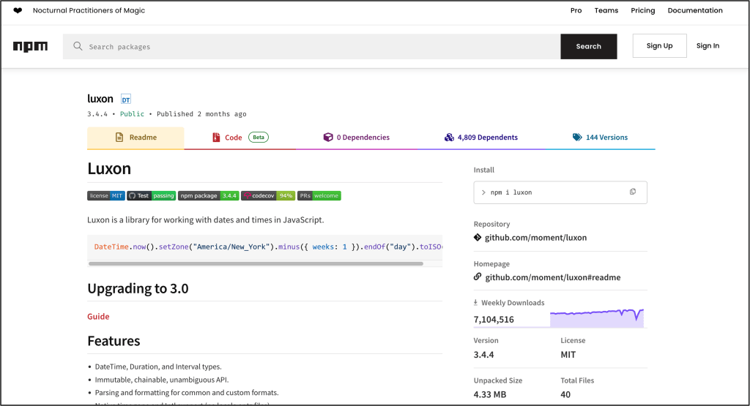Open the github.com/moment/luxon repository link

click(x=535, y=238)
